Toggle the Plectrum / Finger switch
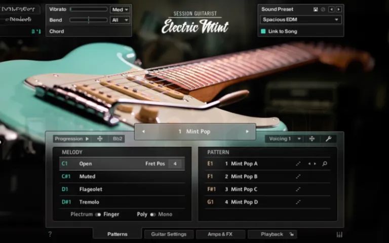Image resolution: width=389 pixels, height=243 pixels. point(98,215)
